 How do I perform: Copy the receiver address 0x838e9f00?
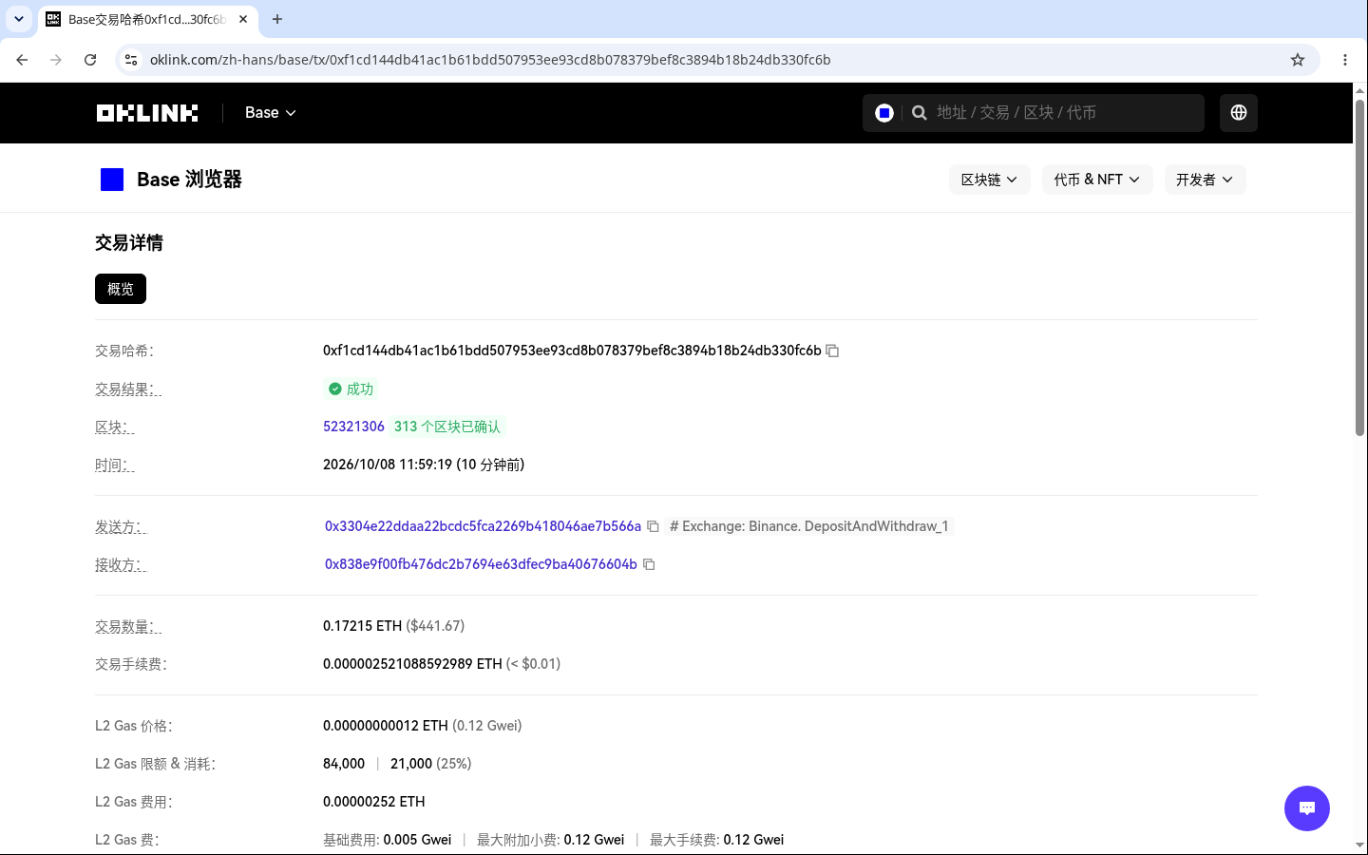[x=649, y=564]
